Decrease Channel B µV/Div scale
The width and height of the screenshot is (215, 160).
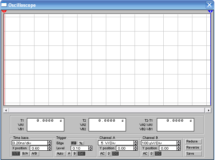coord(178,144)
